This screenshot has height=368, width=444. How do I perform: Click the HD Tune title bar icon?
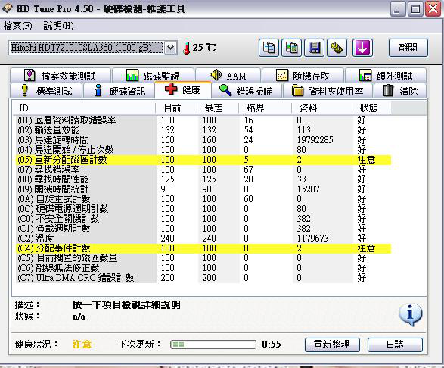(7, 8)
